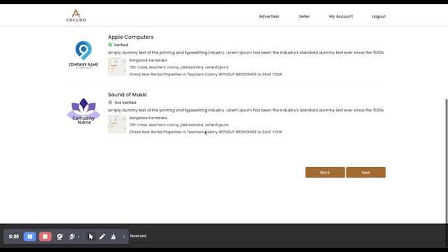Click the Verified label text
Screen dimensions: 448x252
point(121,45)
